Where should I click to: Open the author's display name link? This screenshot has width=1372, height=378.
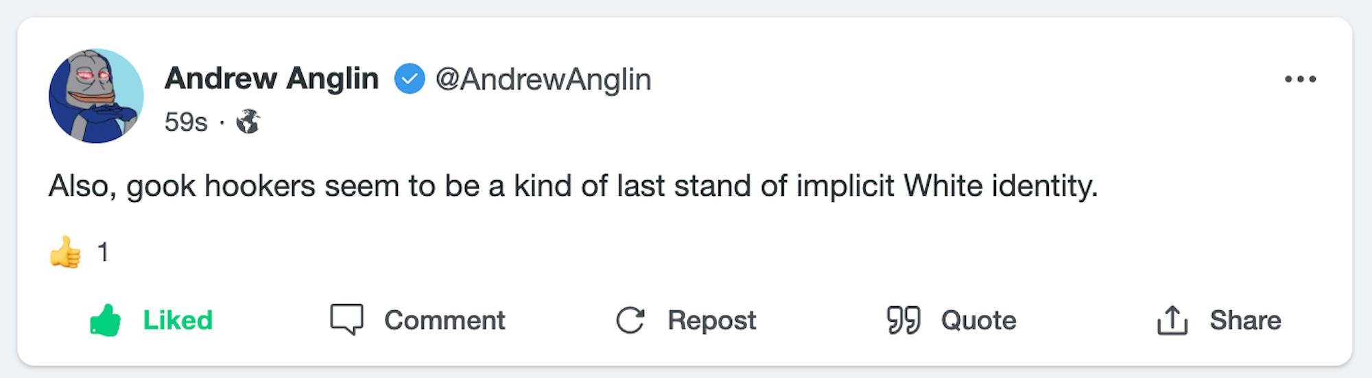pos(272,79)
